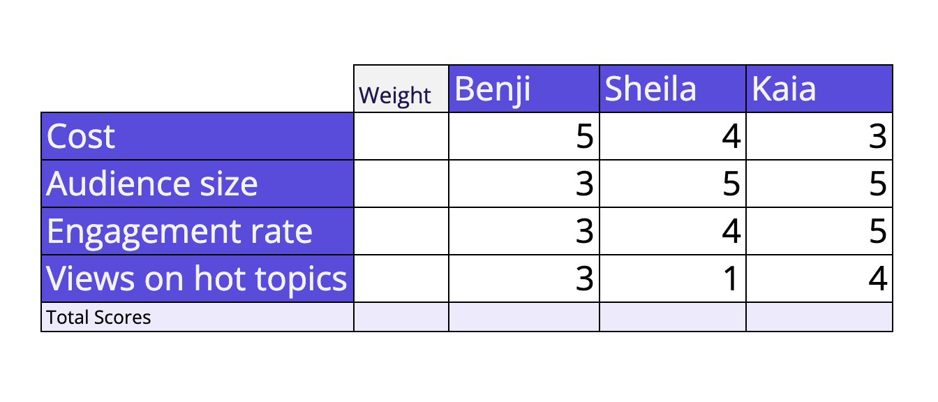Click the empty Weight cell for Cost
Viewport: 938px width, 402px height.
tap(401, 136)
